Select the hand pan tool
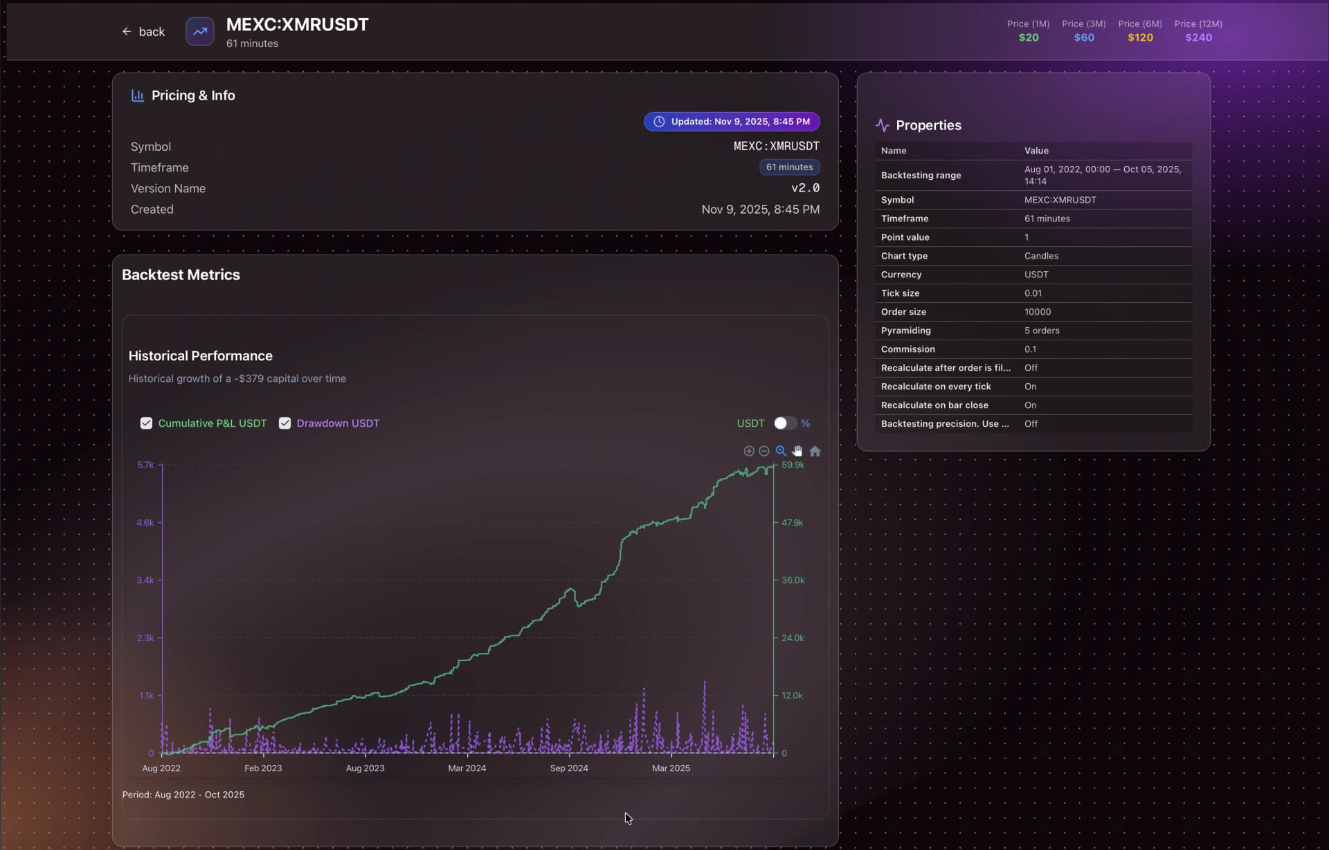The image size is (1329, 850). (797, 450)
